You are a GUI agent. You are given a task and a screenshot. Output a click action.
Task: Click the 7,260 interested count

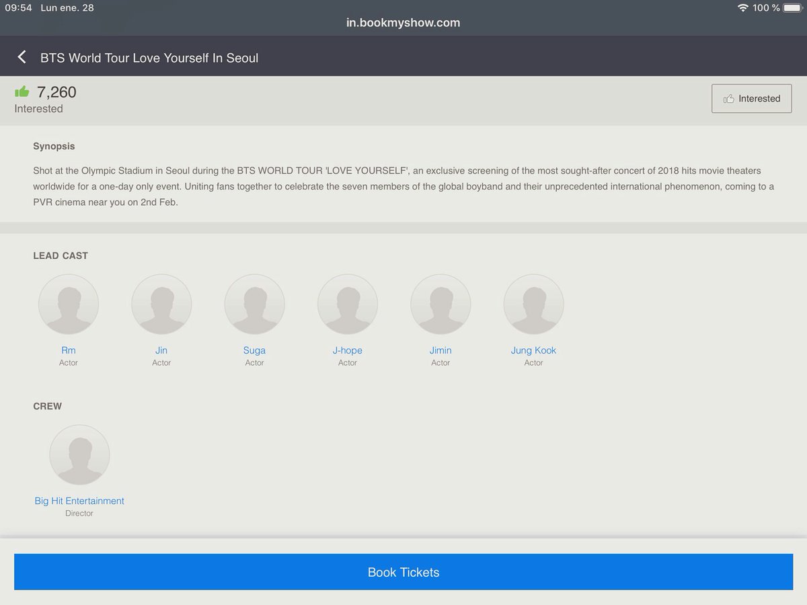(56, 92)
